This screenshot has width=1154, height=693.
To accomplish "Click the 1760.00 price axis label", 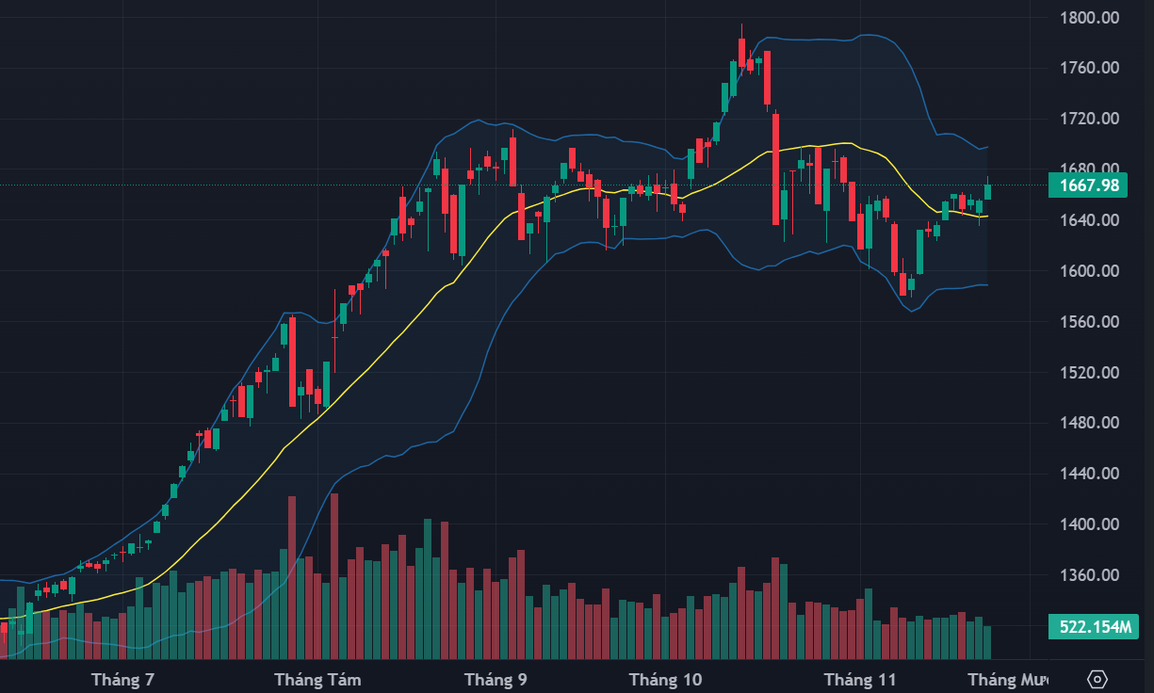I will [x=1089, y=68].
